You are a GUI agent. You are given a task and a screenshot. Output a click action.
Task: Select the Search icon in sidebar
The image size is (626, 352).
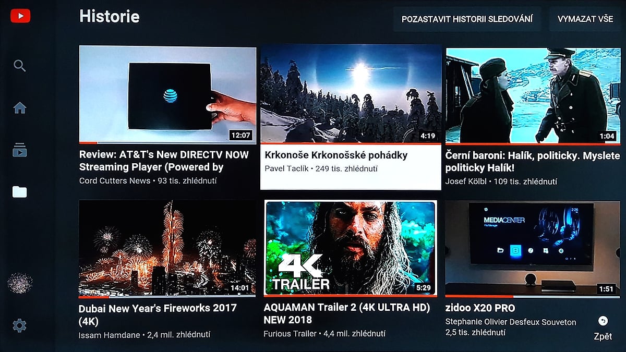pyautogui.click(x=19, y=66)
